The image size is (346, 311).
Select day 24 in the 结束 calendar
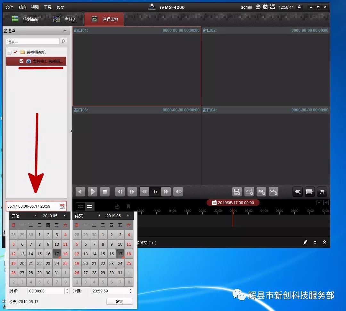(x=120, y=263)
